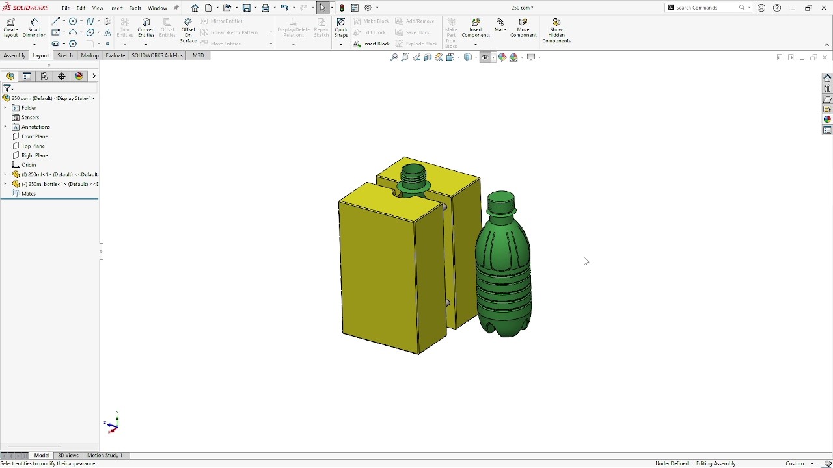Open the Tools menu
Screen dimensions: 833x468
pos(135,8)
